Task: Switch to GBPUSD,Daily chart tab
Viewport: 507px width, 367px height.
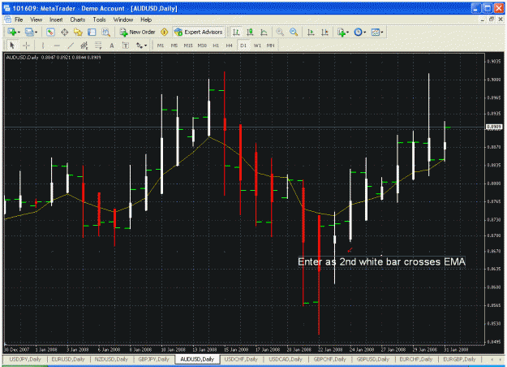Action: pyautogui.click(x=373, y=359)
